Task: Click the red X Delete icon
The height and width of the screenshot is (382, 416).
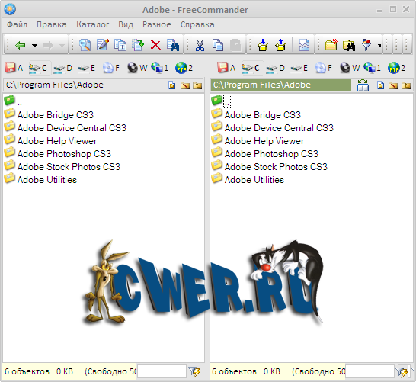Action: pos(155,45)
